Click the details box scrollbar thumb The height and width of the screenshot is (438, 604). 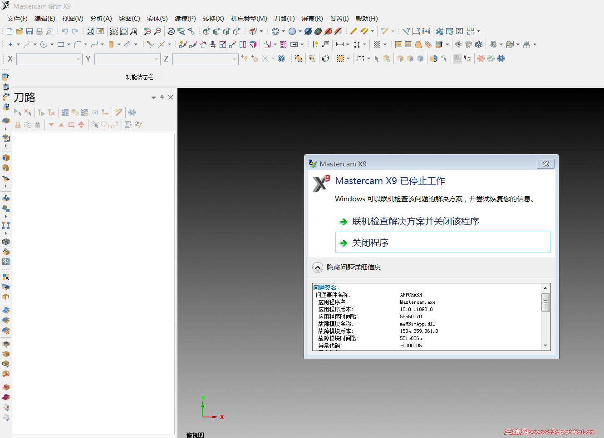tap(545, 302)
